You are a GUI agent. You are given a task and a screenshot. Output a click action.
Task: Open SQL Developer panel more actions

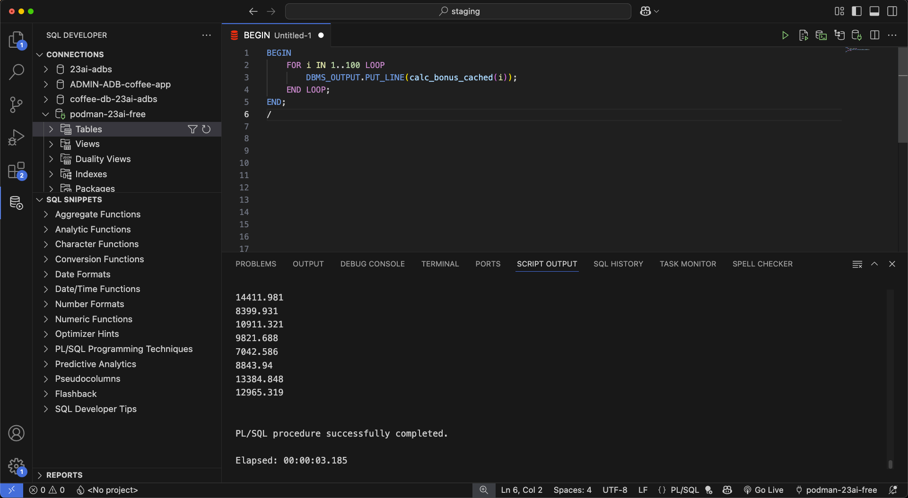(x=207, y=35)
